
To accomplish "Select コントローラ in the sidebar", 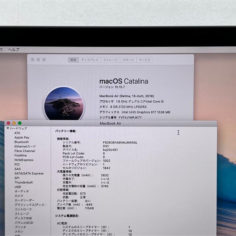I will pos(23,209).
